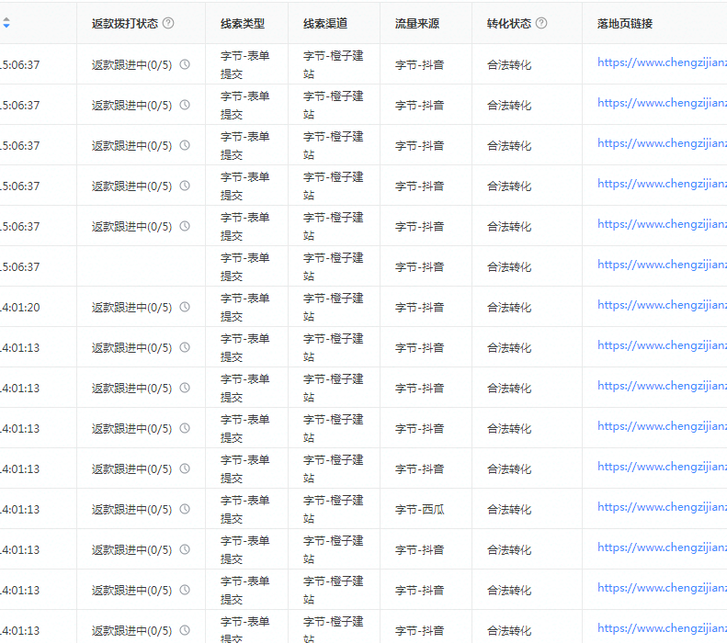Click the sort arrows in the first column header
Screen dimensions: 727x643
coord(6,24)
